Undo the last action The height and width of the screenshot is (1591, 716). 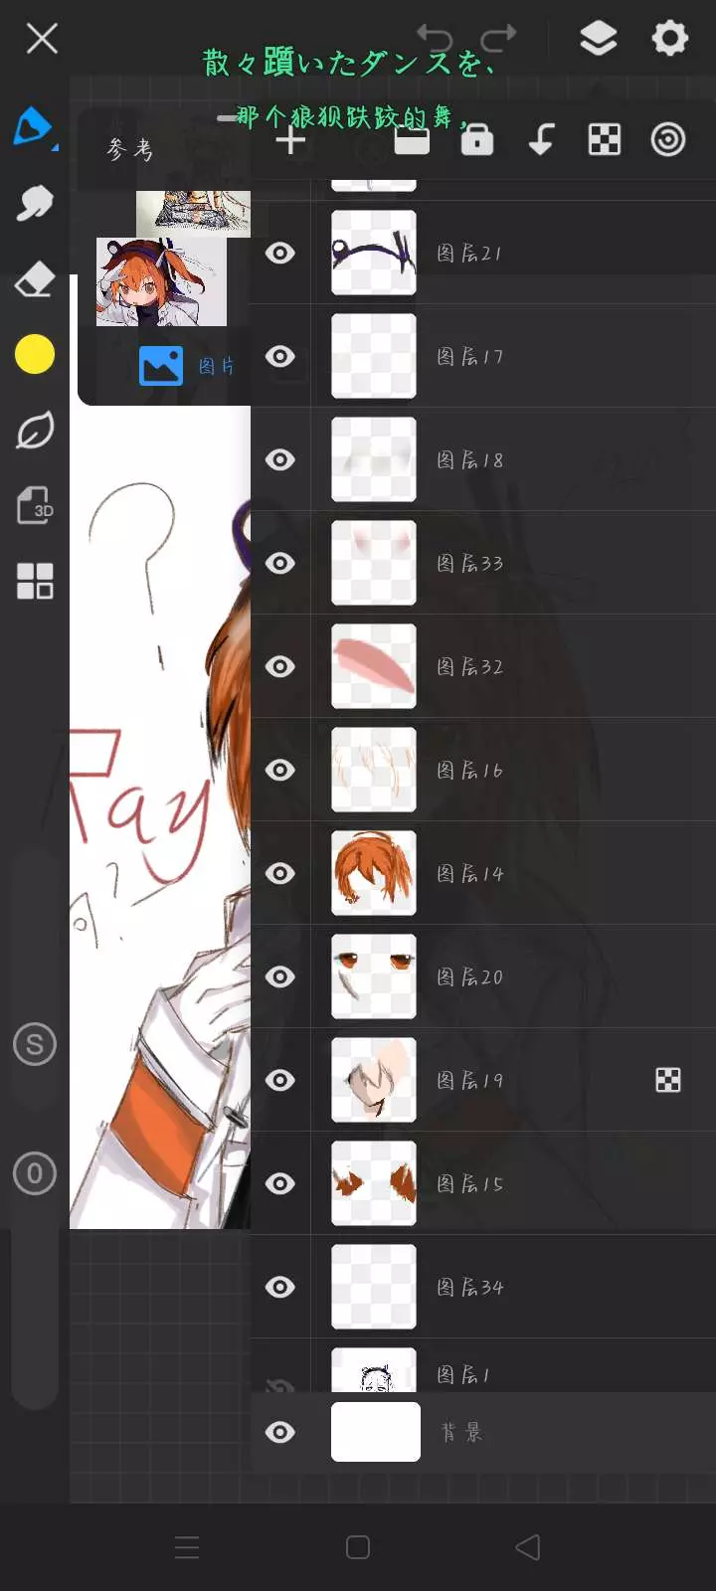coord(435,38)
